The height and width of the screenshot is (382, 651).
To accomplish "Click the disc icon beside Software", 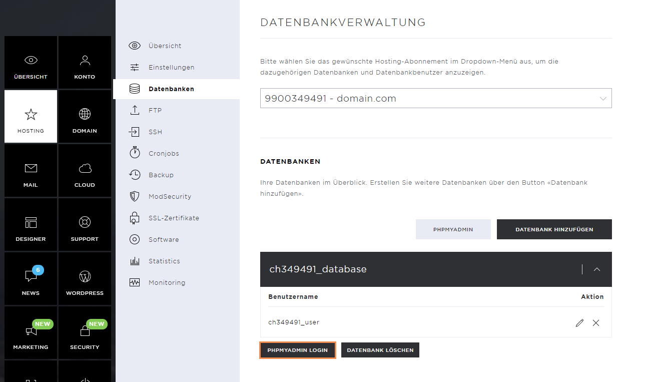I will (135, 239).
